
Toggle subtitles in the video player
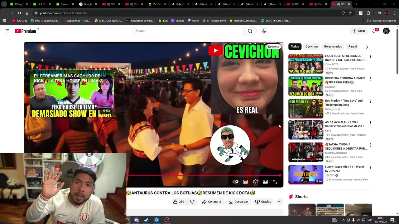pyautogui.click(x=245, y=182)
